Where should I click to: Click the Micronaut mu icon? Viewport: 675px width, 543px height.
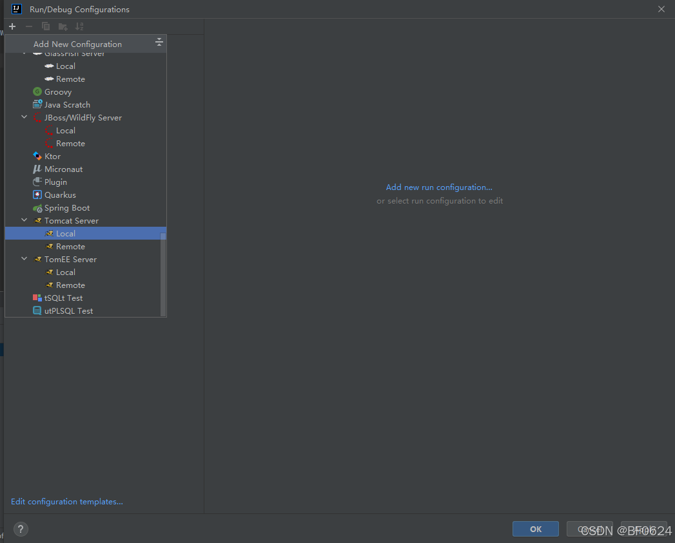(x=37, y=169)
